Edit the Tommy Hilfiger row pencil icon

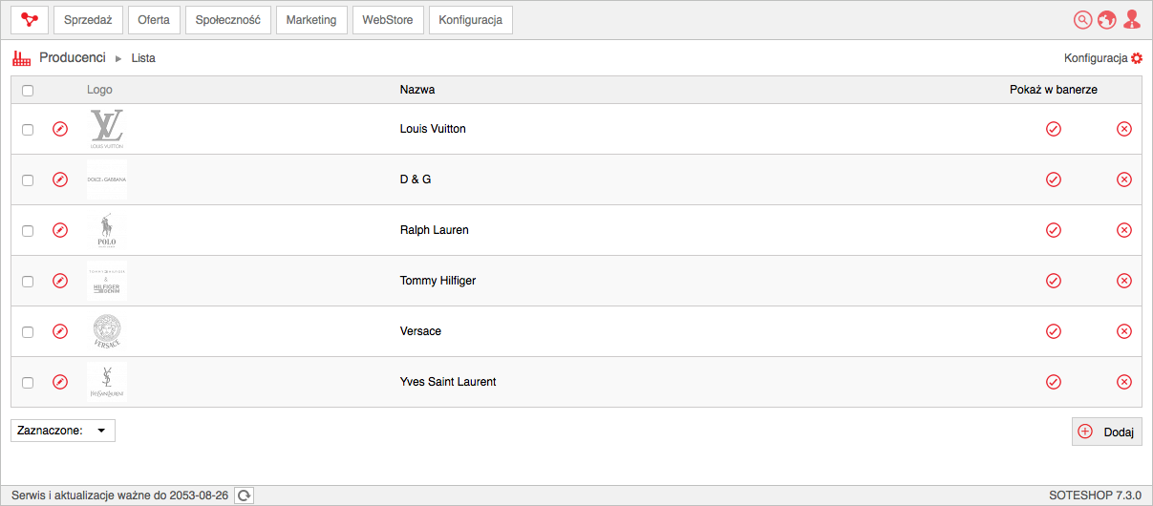[60, 281]
